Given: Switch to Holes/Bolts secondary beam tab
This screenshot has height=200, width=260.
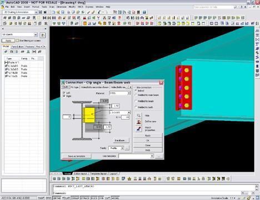Looking at the screenshot, I should pyautogui.click(x=95, y=87).
